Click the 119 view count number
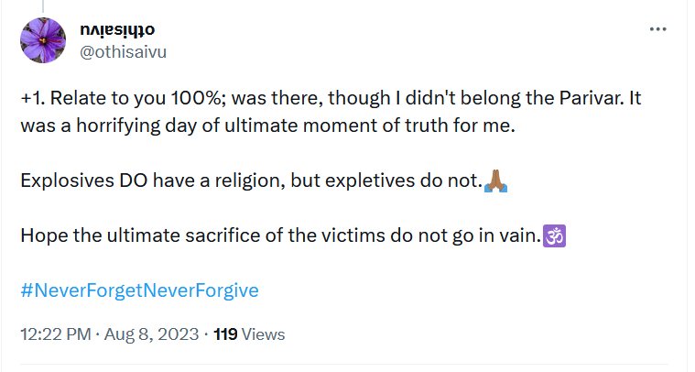Screen dimensions: 695x372 (225, 334)
